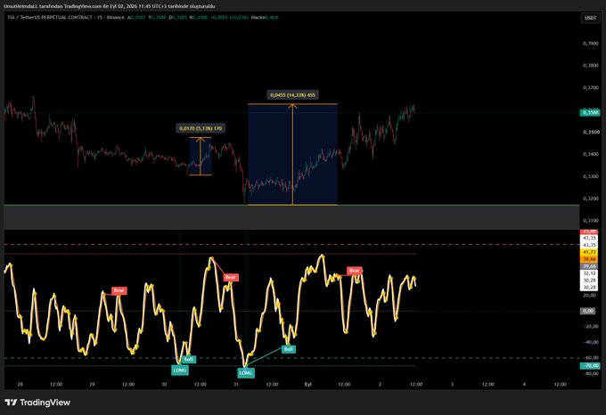Click the 30 date on time axis
Image resolution: width=606 pixels, height=415 pixels.
(164, 385)
